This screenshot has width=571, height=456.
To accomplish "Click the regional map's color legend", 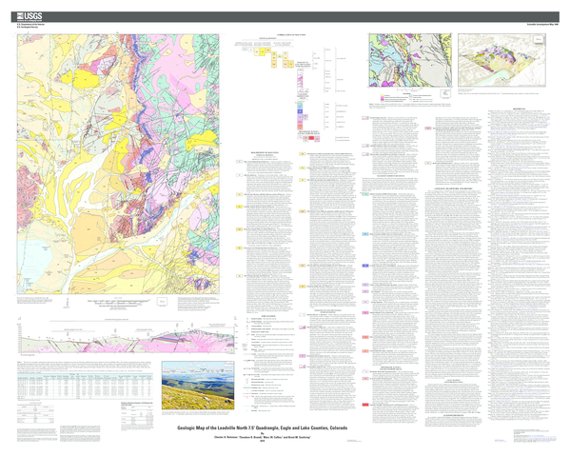I will pyautogui.click(x=406, y=98).
